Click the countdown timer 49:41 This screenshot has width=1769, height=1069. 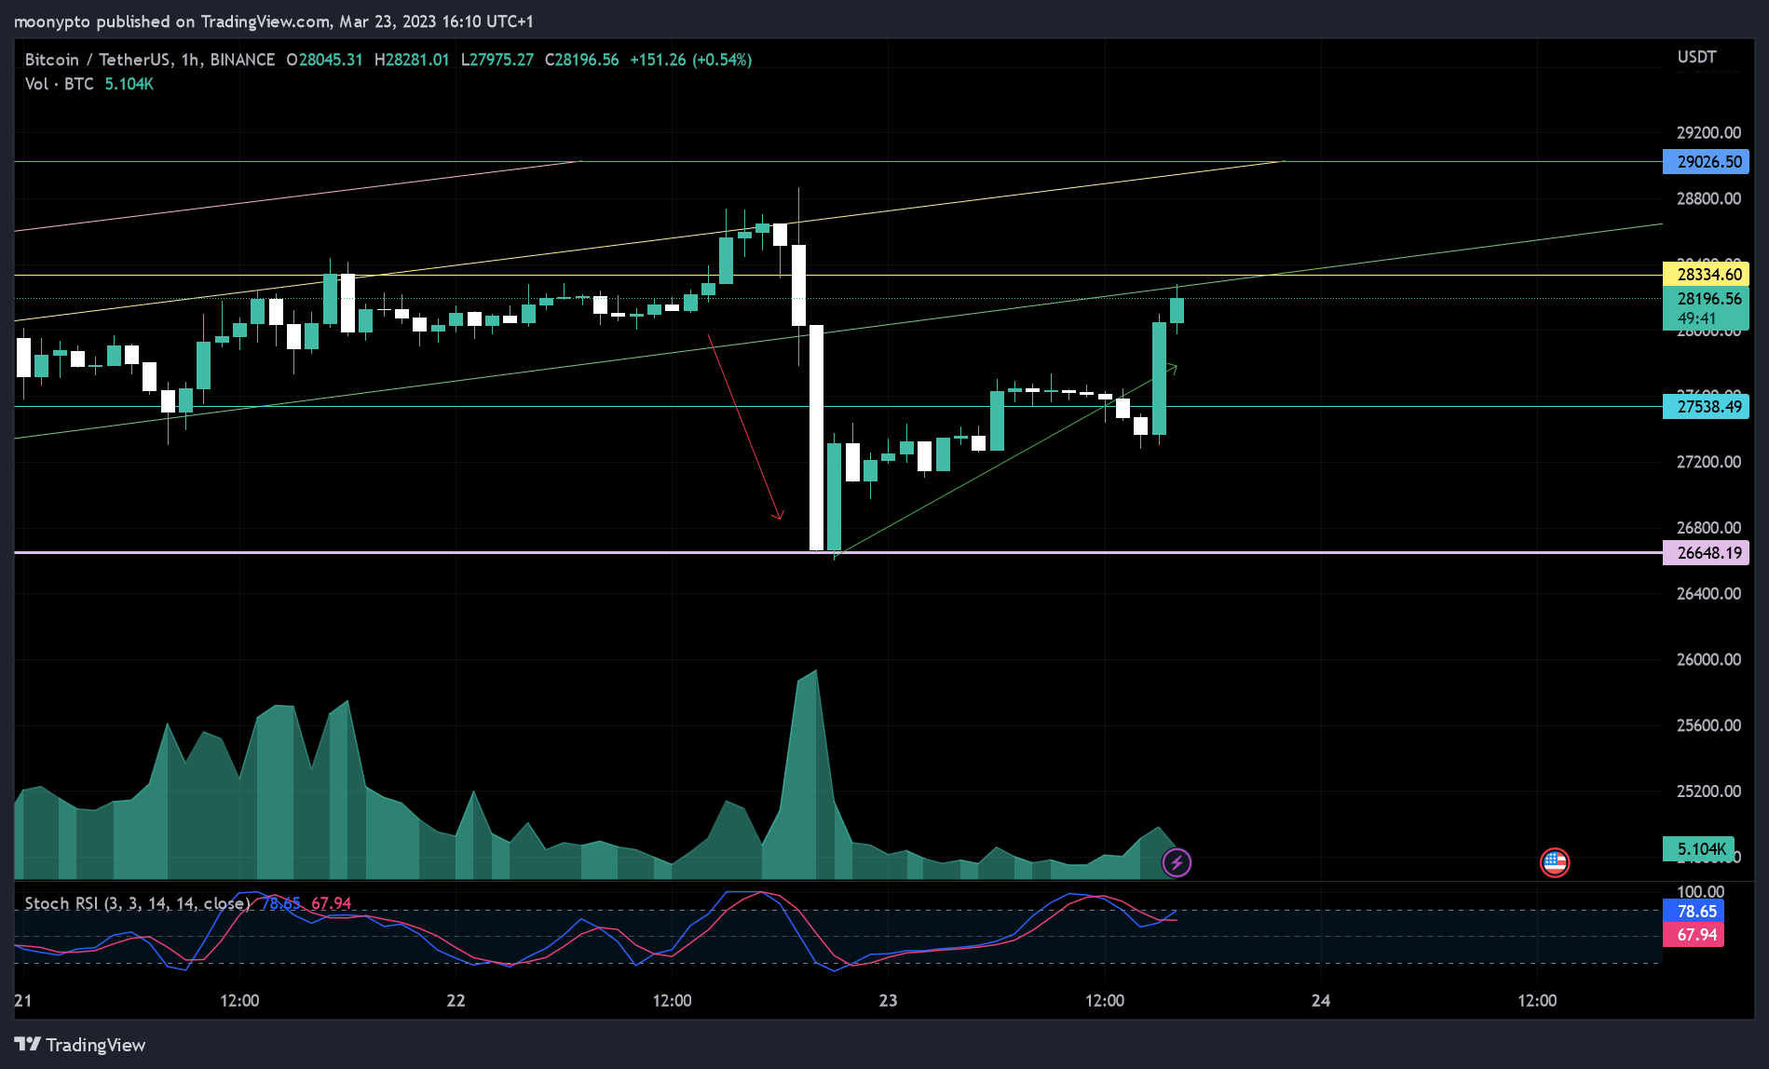(1696, 318)
